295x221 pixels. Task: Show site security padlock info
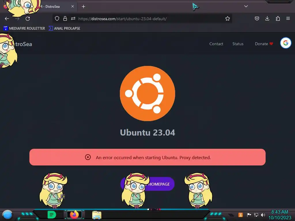point(65,18)
